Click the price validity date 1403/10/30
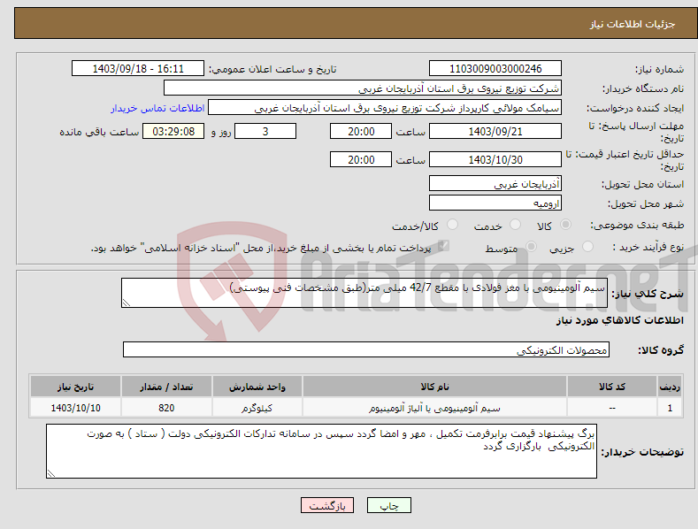The image size is (698, 529). [495, 159]
